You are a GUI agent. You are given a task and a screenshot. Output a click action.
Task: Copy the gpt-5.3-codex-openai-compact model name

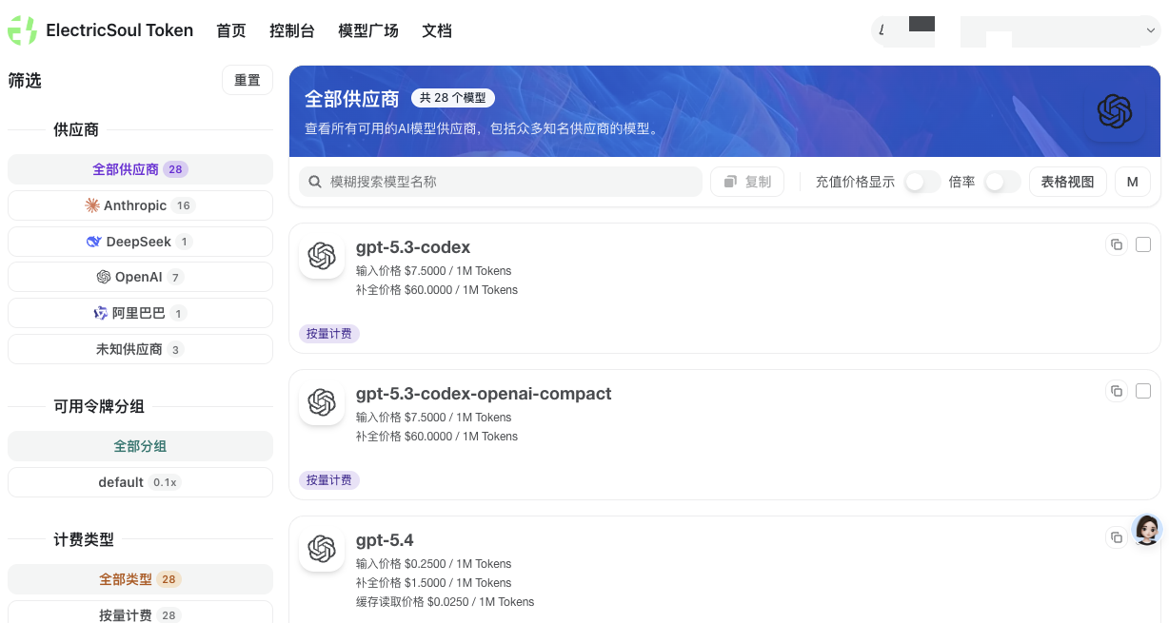click(1116, 391)
